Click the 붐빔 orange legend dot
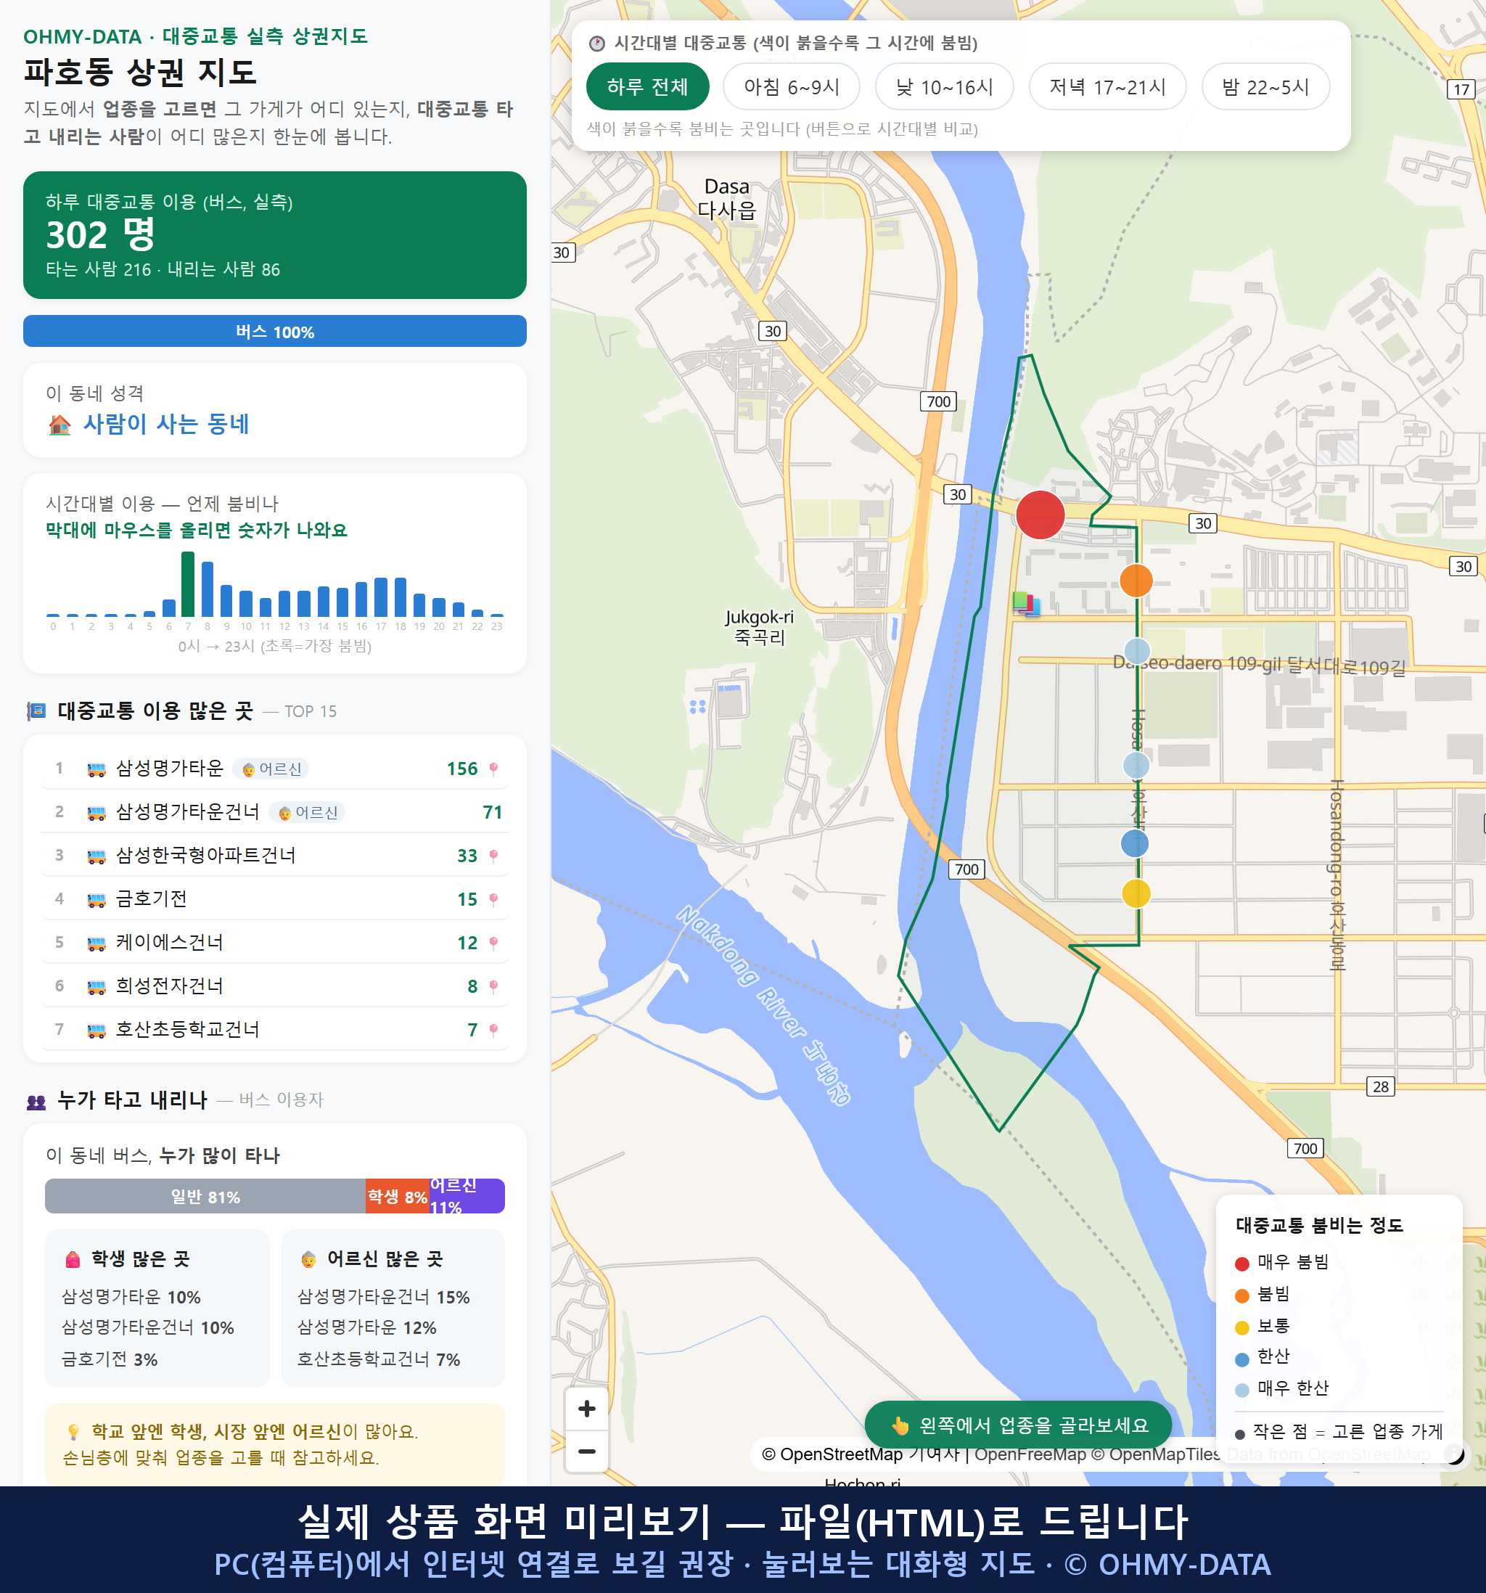The image size is (1486, 1593). coord(1241,1295)
